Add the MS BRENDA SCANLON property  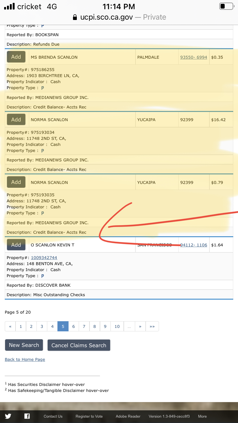click(x=16, y=57)
